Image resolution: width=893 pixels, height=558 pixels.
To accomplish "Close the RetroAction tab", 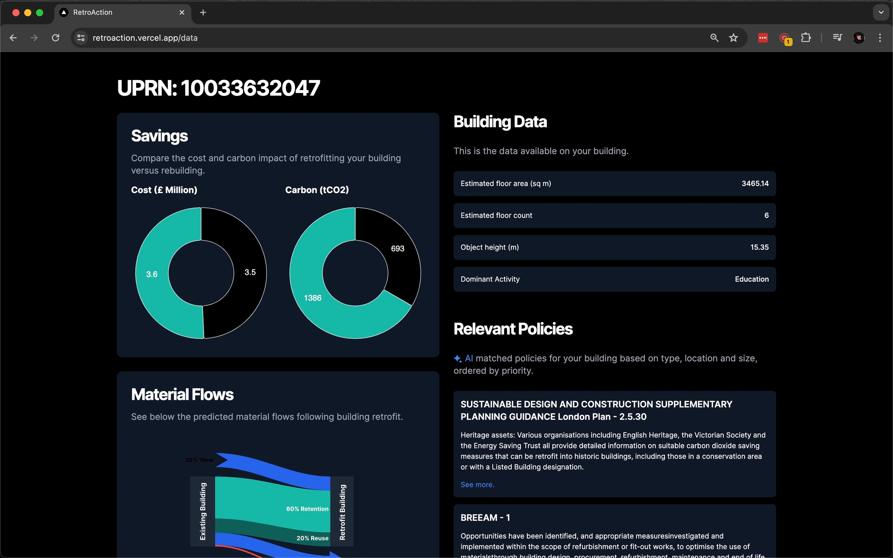I will (182, 13).
